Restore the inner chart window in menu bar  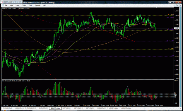coord(177,5)
